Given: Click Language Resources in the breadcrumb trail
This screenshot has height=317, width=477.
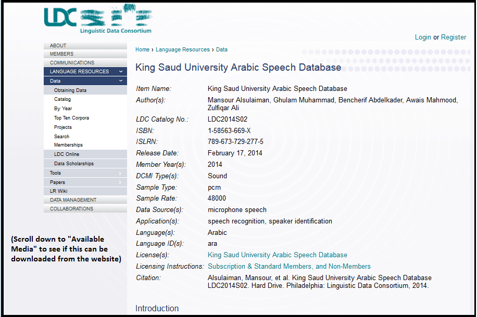Looking at the screenshot, I should [x=182, y=49].
